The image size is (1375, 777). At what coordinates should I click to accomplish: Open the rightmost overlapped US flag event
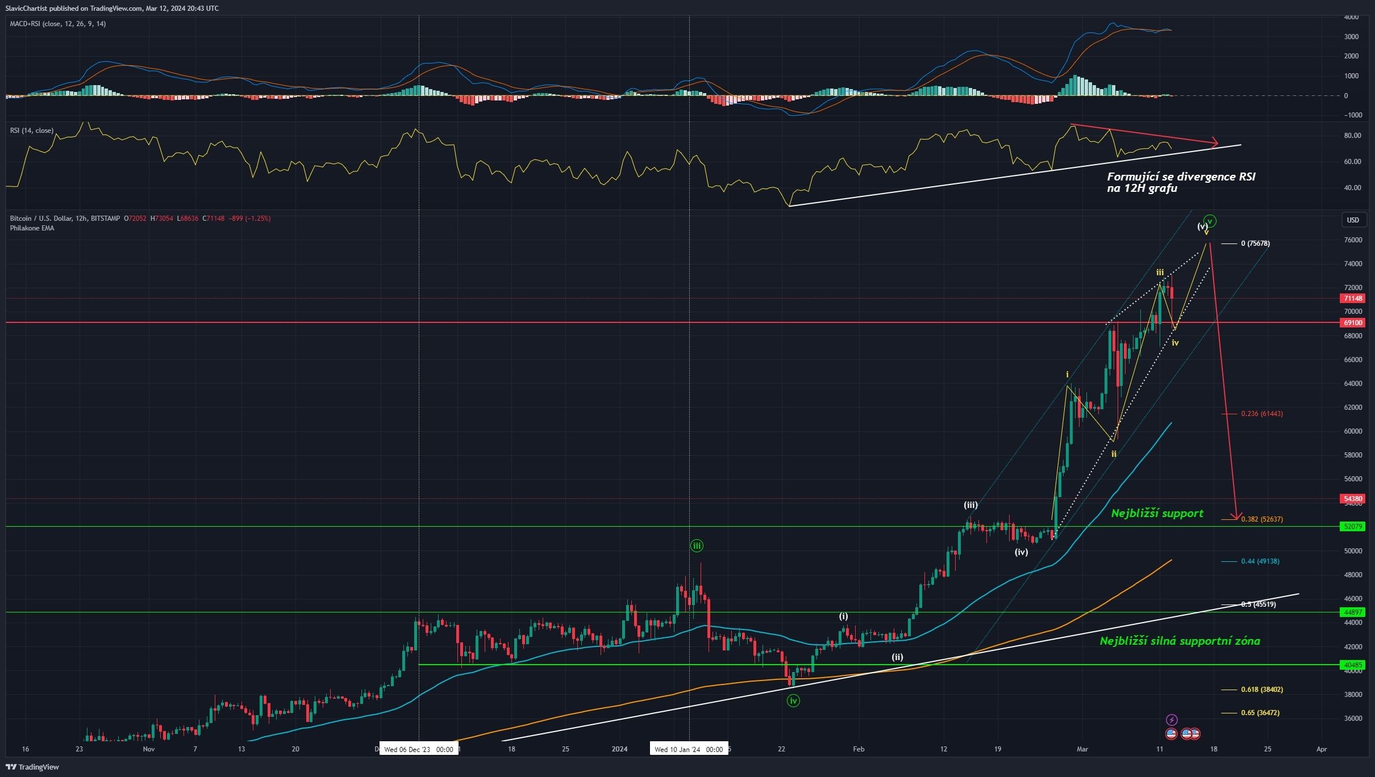click(1195, 734)
